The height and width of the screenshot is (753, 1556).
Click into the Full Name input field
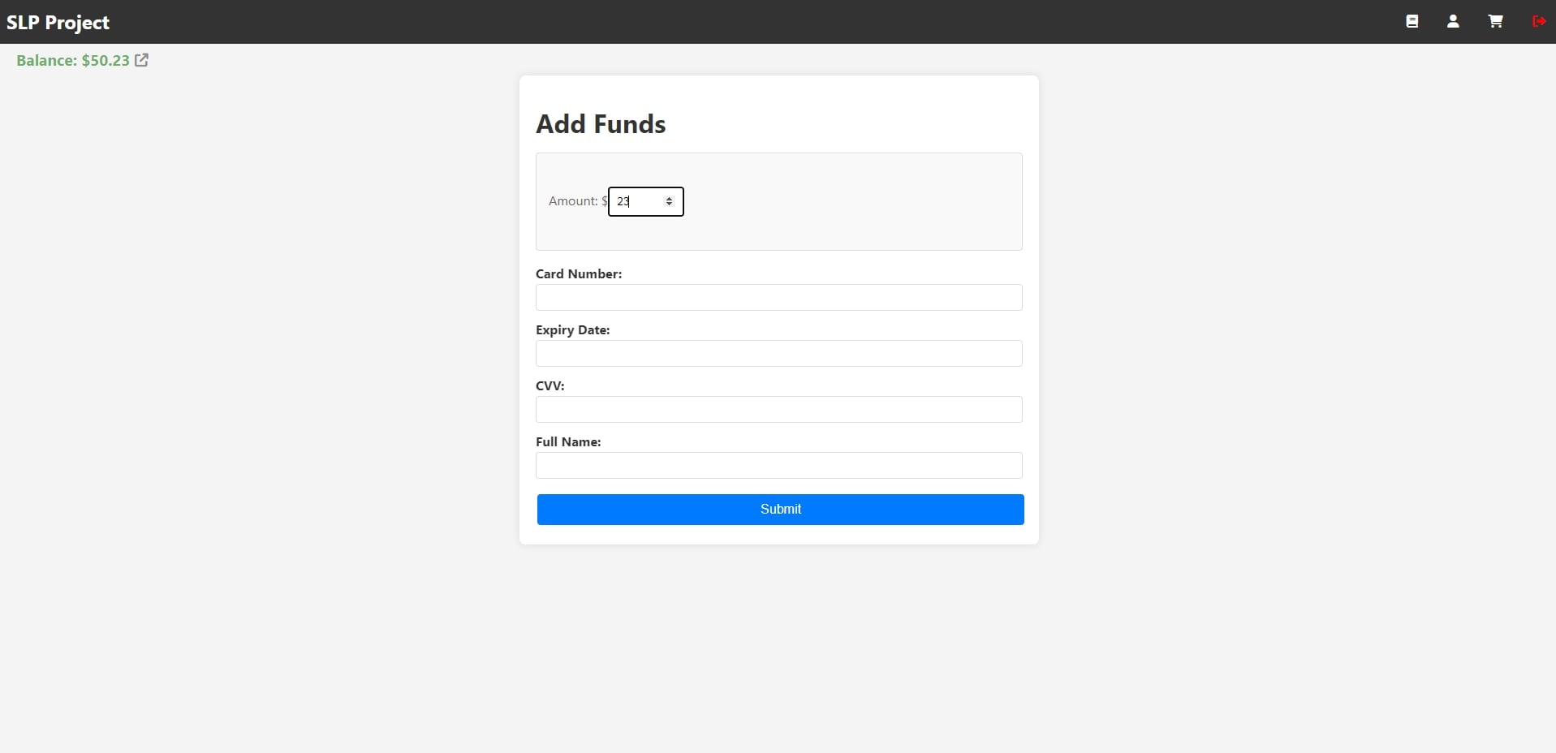(x=778, y=466)
